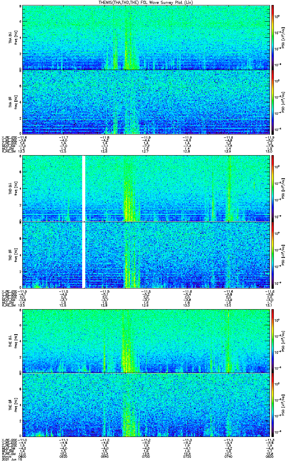Click the THD B-parallel spectrogram panel
The width and height of the screenshot is (288, 462).
(146, 254)
